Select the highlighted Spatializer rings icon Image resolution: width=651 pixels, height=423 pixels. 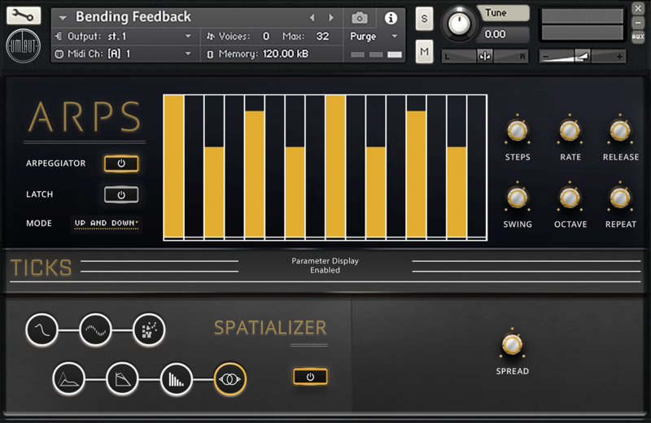click(x=230, y=378)
